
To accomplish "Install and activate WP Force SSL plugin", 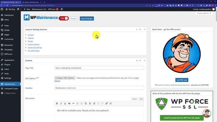I will click(x=182, y=118).
